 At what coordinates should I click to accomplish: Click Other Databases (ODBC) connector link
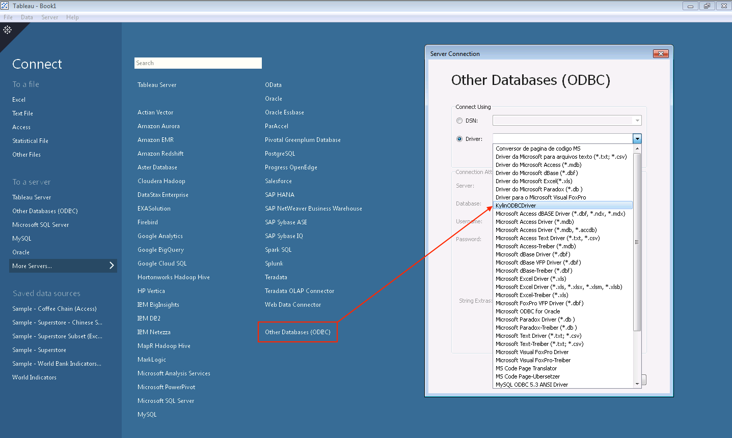click(x=297, y=332)
